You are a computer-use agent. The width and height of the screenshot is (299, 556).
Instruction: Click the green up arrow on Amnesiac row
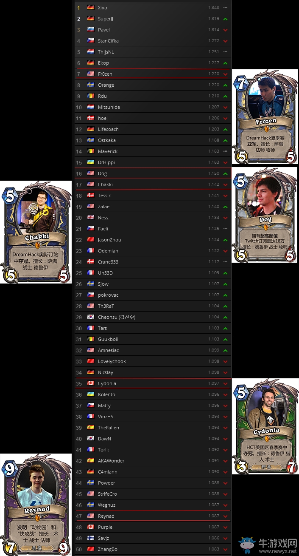(225, 351)
